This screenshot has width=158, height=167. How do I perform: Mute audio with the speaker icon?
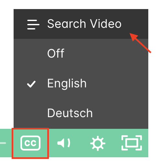coord(64,143)
